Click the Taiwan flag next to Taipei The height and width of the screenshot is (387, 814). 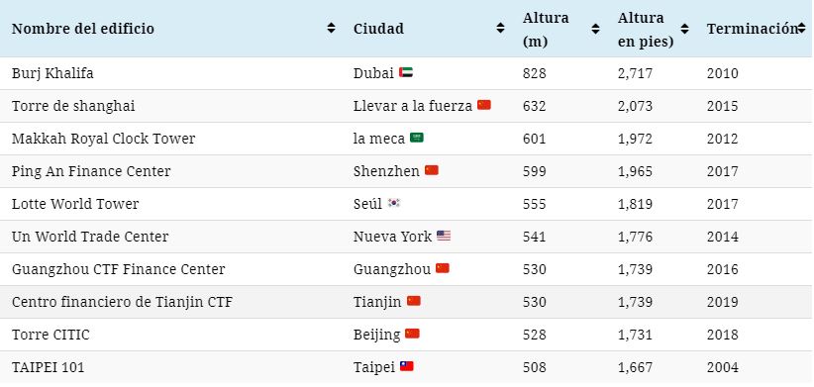[x=406, y=367]
